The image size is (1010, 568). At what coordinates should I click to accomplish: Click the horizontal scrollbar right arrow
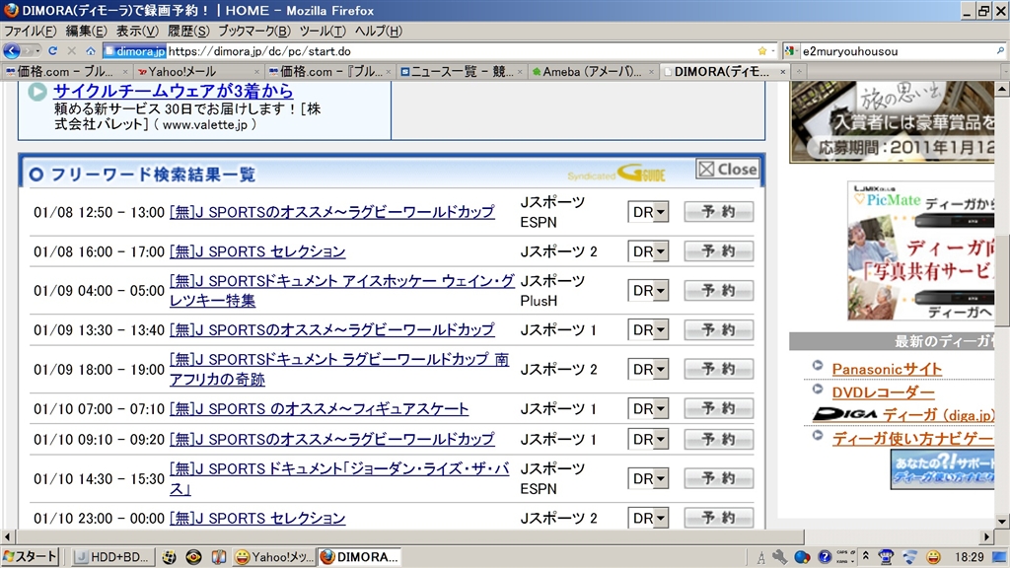click(986, 536)
